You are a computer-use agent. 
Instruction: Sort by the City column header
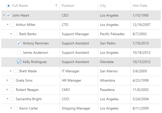(103, 6)
